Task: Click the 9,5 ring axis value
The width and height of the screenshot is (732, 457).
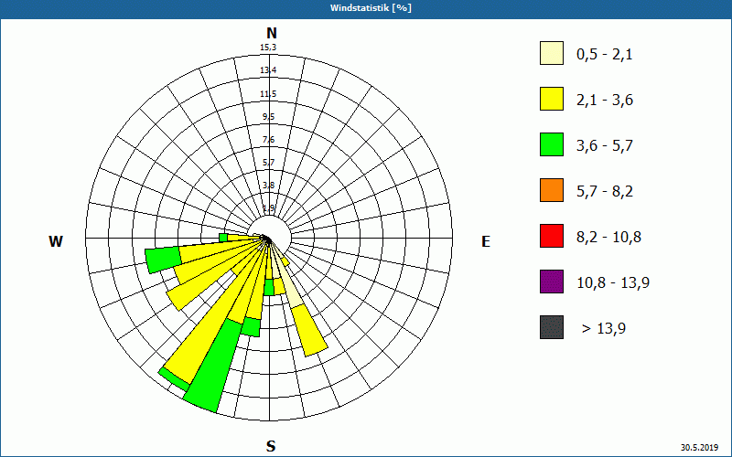Action: coord(268,117)
